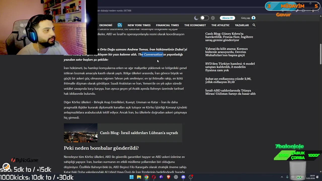322x181 pixels.
Task: Click the browser address bar URL
Action: point(114,11)
